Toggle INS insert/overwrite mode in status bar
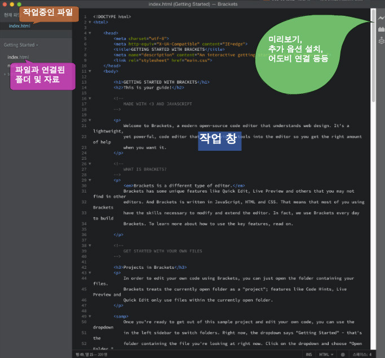The width and height of the screenshot is (385, 358). click(309, 354)
